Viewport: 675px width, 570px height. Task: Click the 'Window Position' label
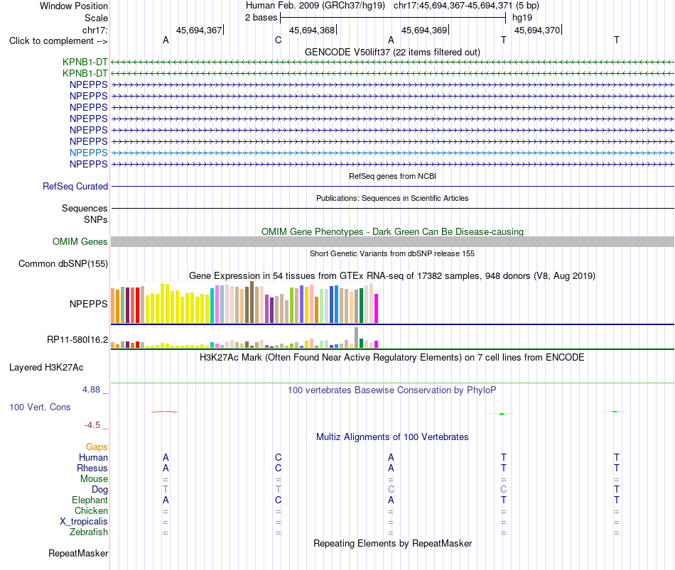(x=74, y=6)
